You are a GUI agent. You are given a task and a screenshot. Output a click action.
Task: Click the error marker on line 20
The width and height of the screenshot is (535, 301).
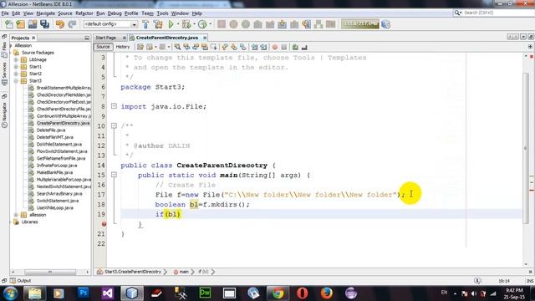(104, 224)
